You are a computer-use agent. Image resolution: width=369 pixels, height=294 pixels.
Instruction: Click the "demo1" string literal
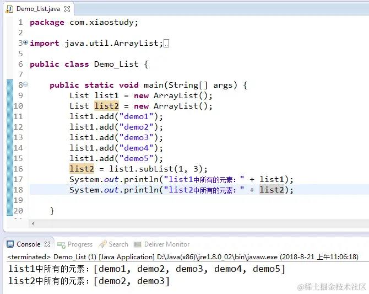[x=136, y=116]
